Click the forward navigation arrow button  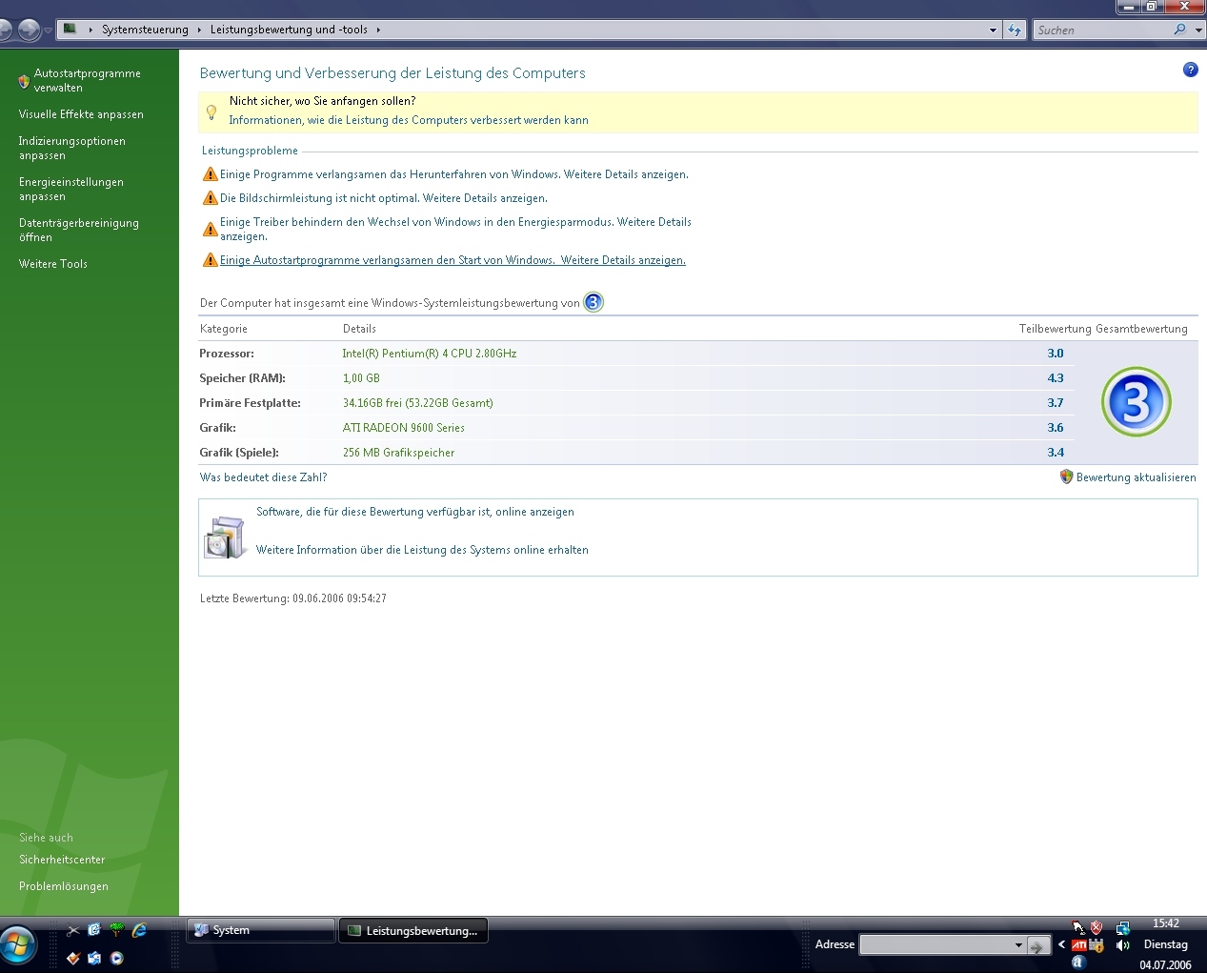(x=30, y=30)
